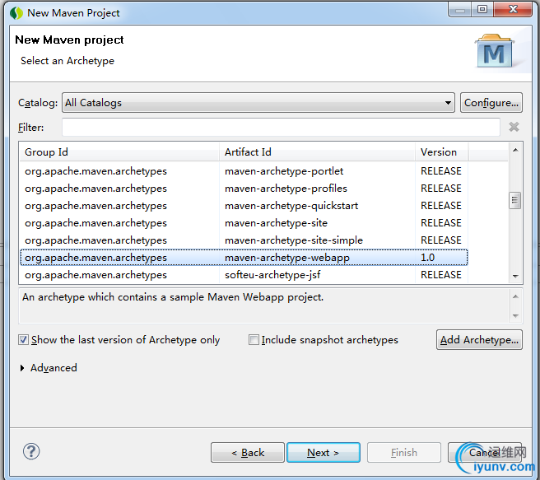Viewport: 540px width, 480px height.
Task: Select maven-archetype-portlet row
Action: click(x=244, y=171)
